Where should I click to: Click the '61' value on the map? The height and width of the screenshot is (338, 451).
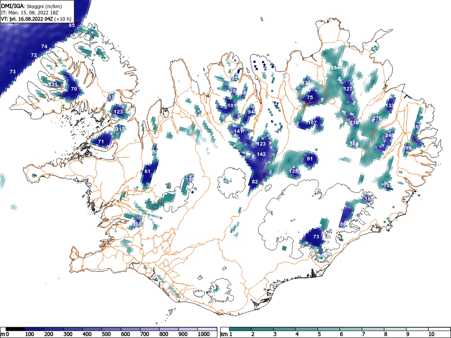tap(147, 171)
